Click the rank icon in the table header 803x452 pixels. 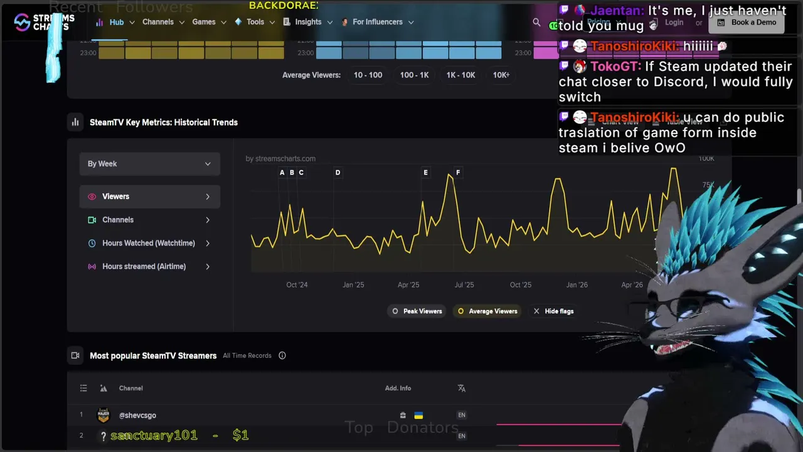104,388
